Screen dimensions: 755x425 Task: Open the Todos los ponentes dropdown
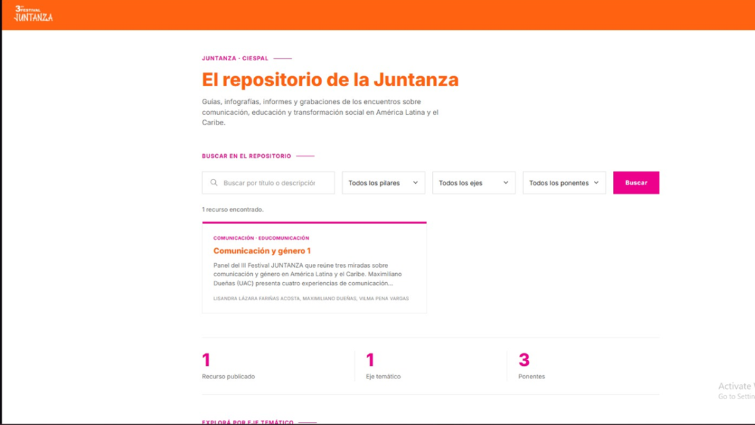click(564, 183)
